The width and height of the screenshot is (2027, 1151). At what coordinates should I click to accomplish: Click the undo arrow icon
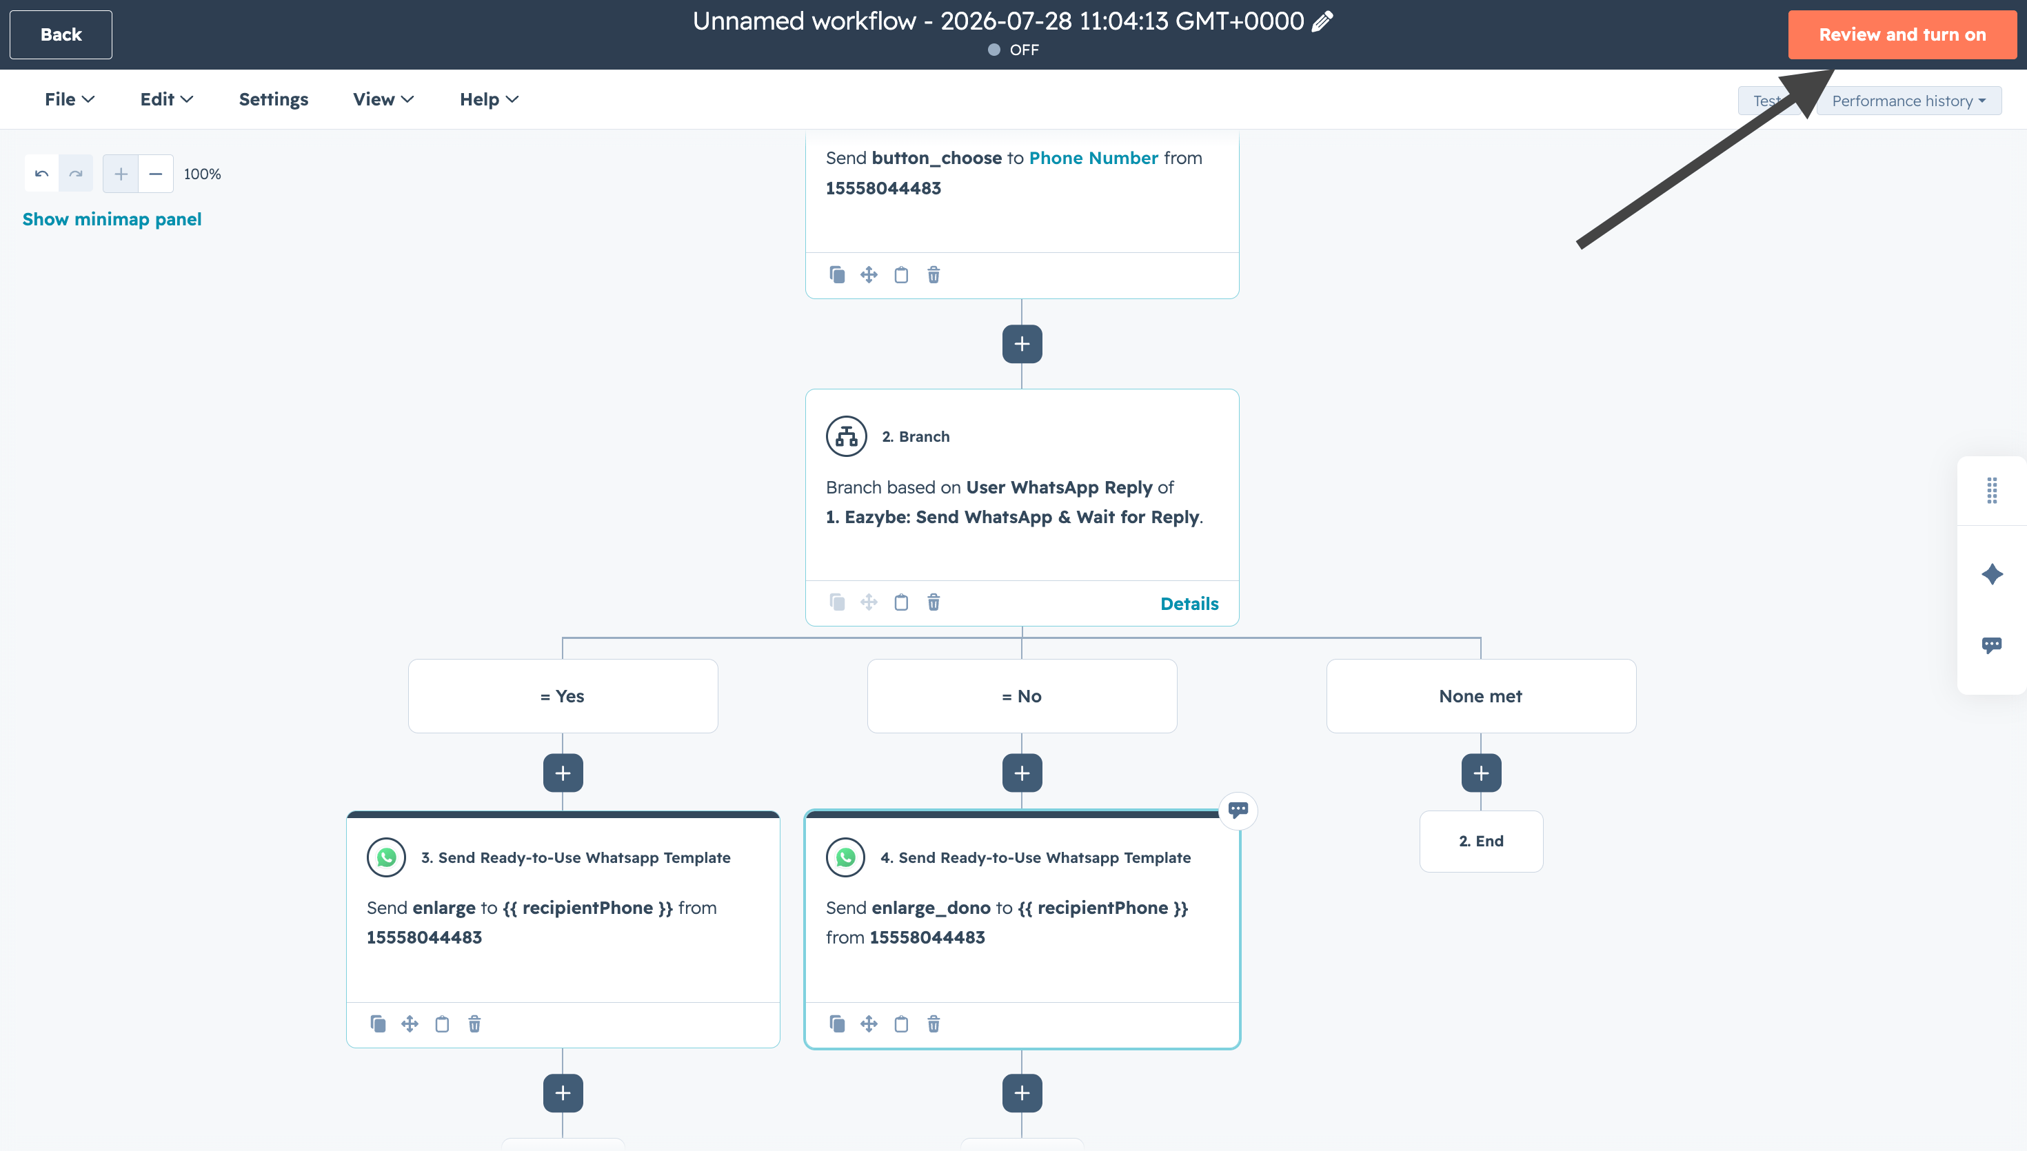(x=42, y=174)
